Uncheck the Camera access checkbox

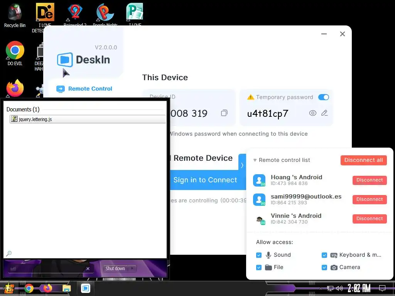click(x=324, y=267)
